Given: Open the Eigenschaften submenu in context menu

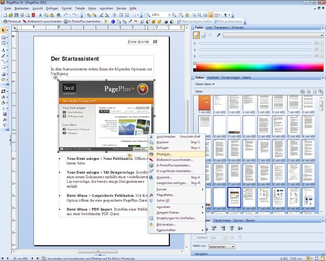Looking at the screenshot, I should pyautogui.click(x=176, y=230).
